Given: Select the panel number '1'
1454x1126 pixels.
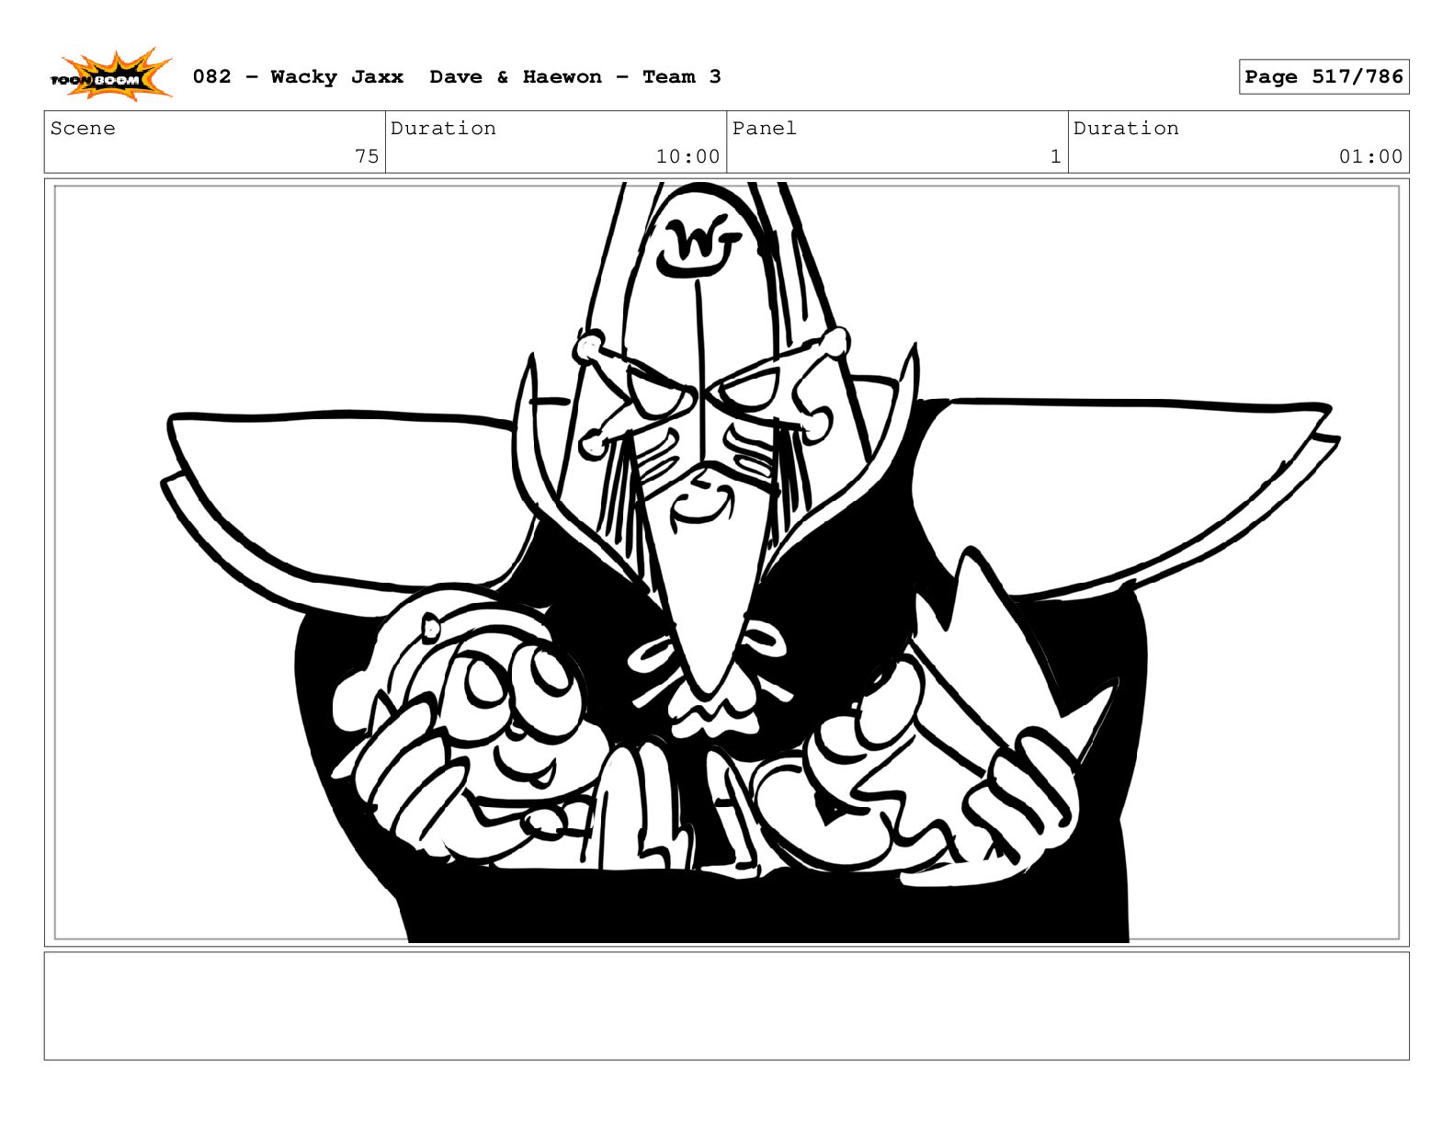Looking at the screenshot, I should coord(1055,156).
